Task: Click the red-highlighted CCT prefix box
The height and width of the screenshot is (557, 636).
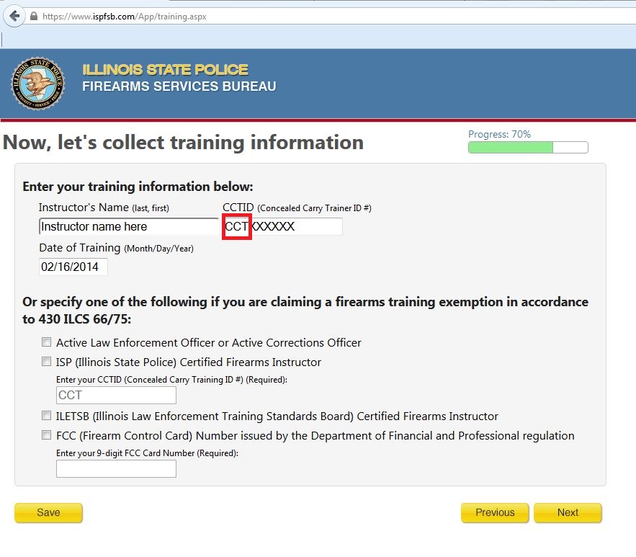Action: [236, 226]
